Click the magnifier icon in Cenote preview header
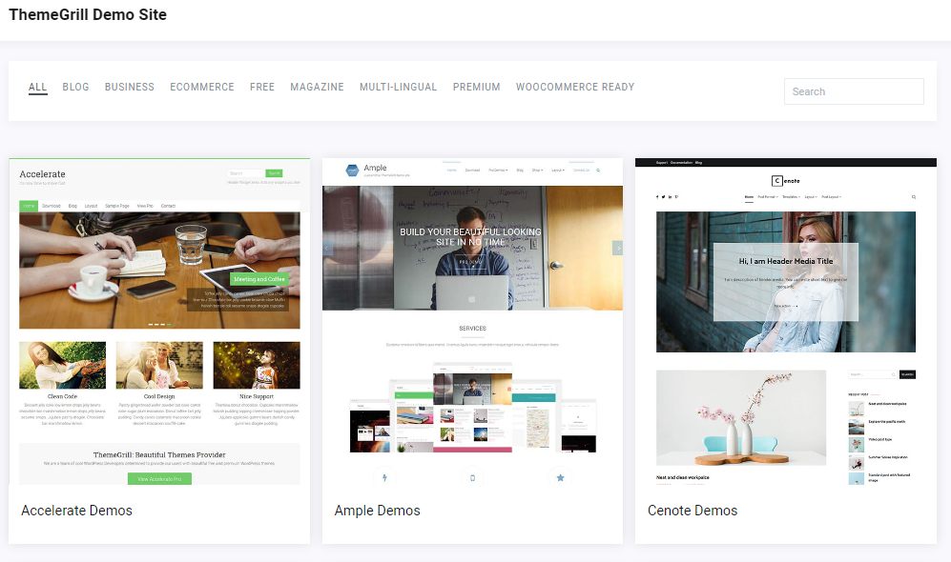Viewport: 951px width, 562px height. tap(913, 197)
